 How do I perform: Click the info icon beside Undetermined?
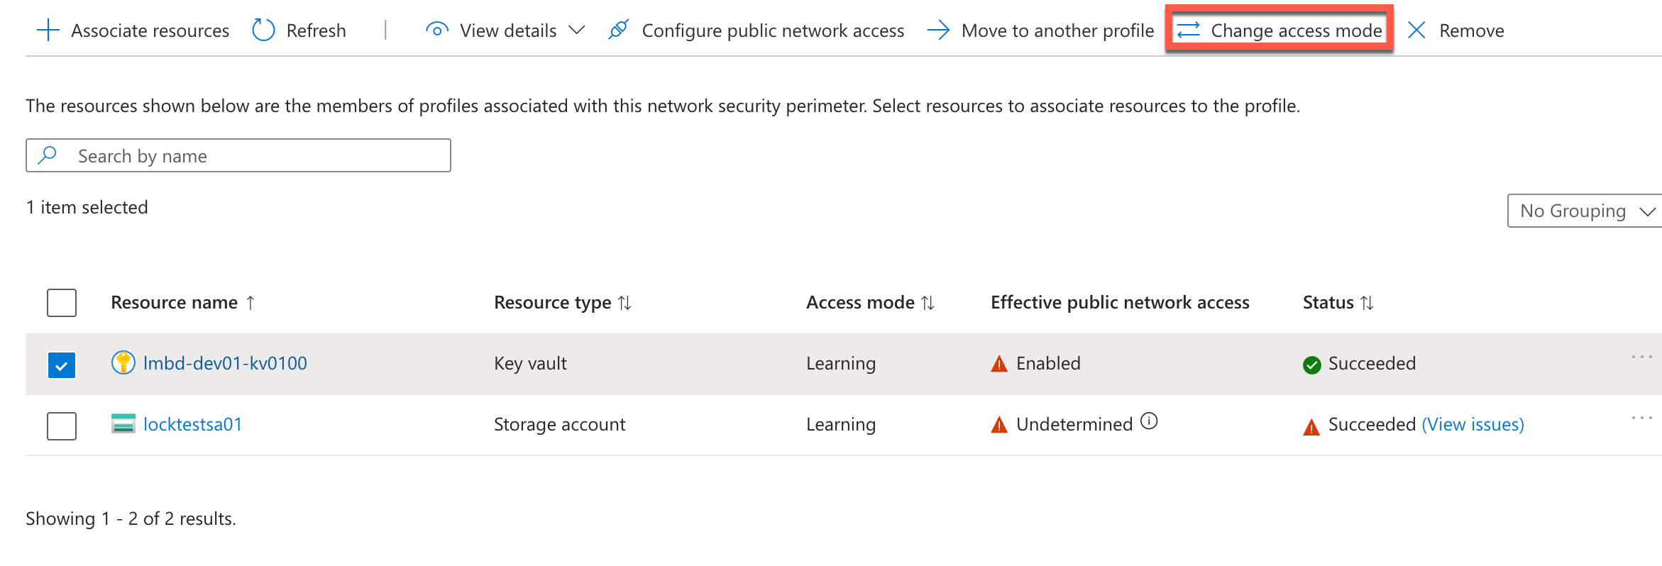(x=1149, y=421)
